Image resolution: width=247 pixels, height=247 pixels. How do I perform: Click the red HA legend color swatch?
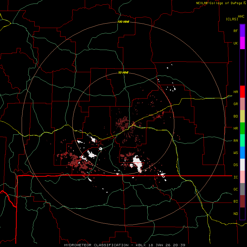[x=242, y=92]
